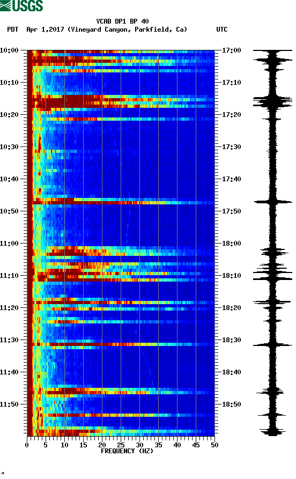Click the "UTC" timezone label
The image size is (296, 479).
(x=222, y=30)
